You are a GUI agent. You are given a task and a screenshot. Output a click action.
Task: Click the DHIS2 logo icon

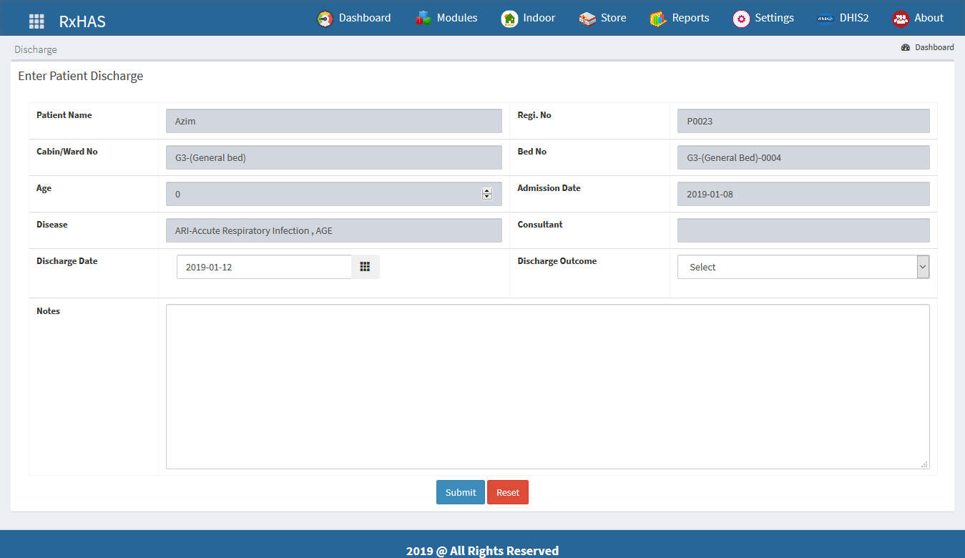click(826, 19)
